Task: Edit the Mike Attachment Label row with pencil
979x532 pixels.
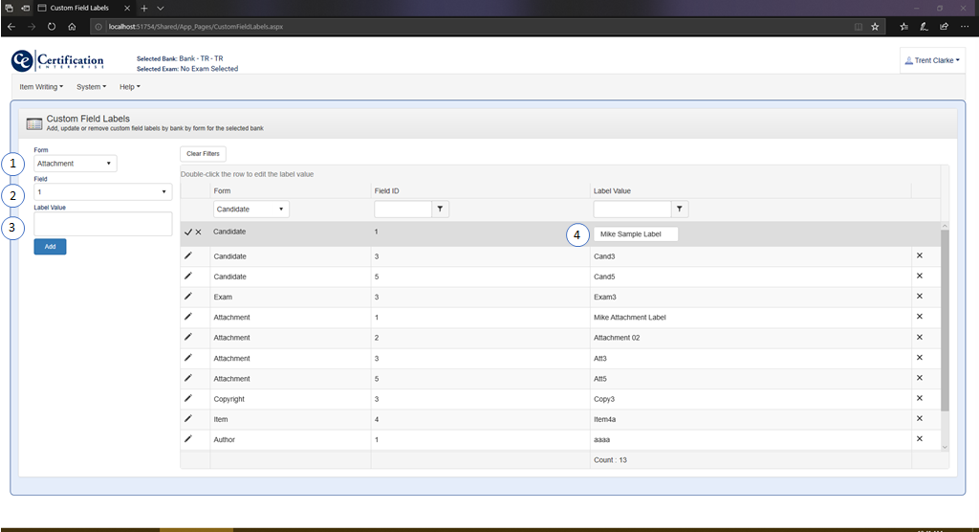Action: 188,317
